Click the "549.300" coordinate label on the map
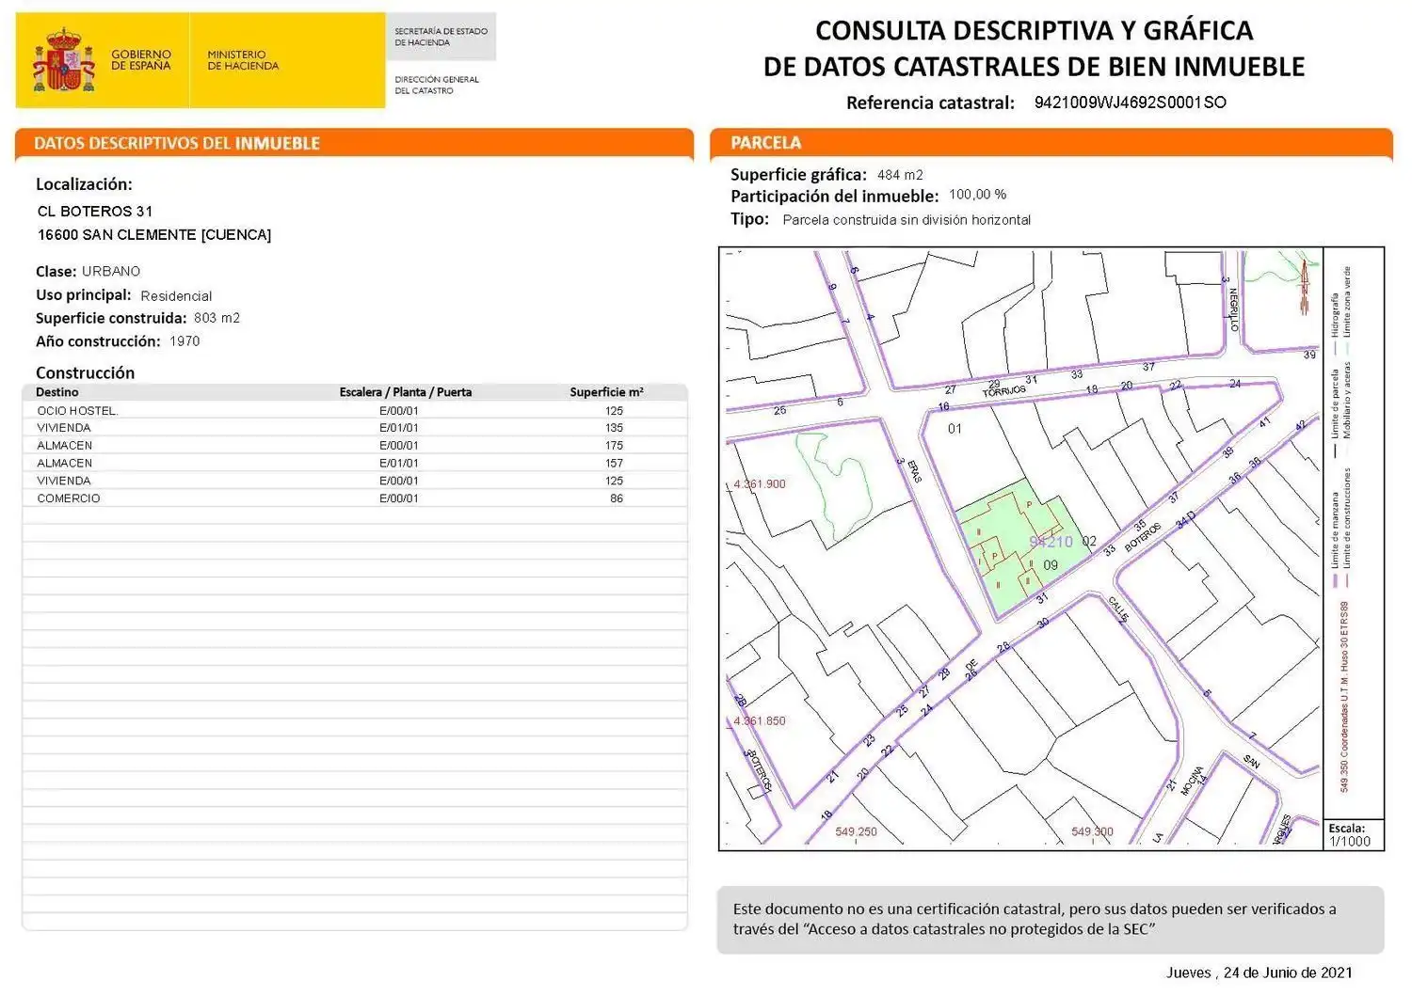 pyautogui.click(x=1092, y=832)
